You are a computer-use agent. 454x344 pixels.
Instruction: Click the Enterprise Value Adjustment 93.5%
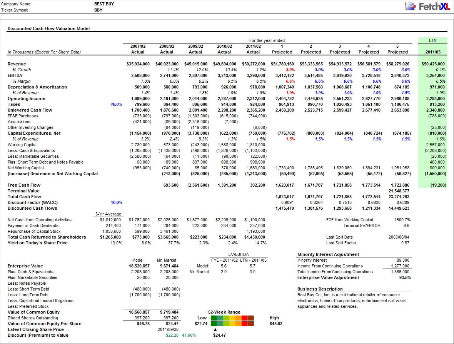[405, 277]
